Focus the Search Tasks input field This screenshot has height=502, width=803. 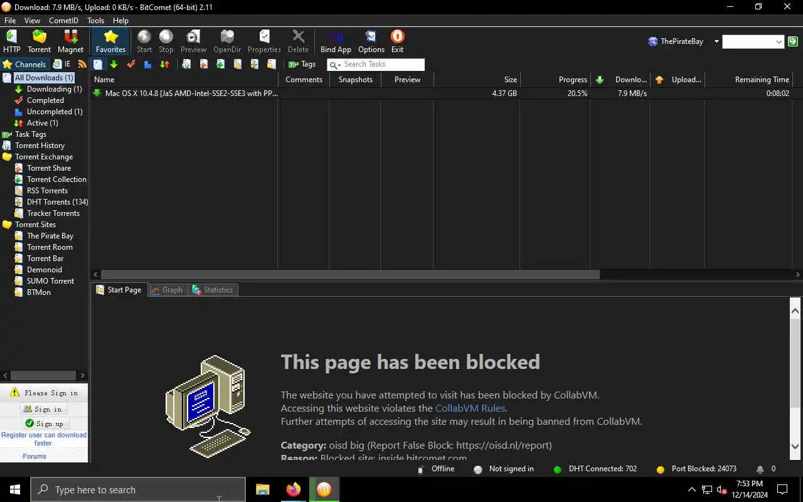383,64
